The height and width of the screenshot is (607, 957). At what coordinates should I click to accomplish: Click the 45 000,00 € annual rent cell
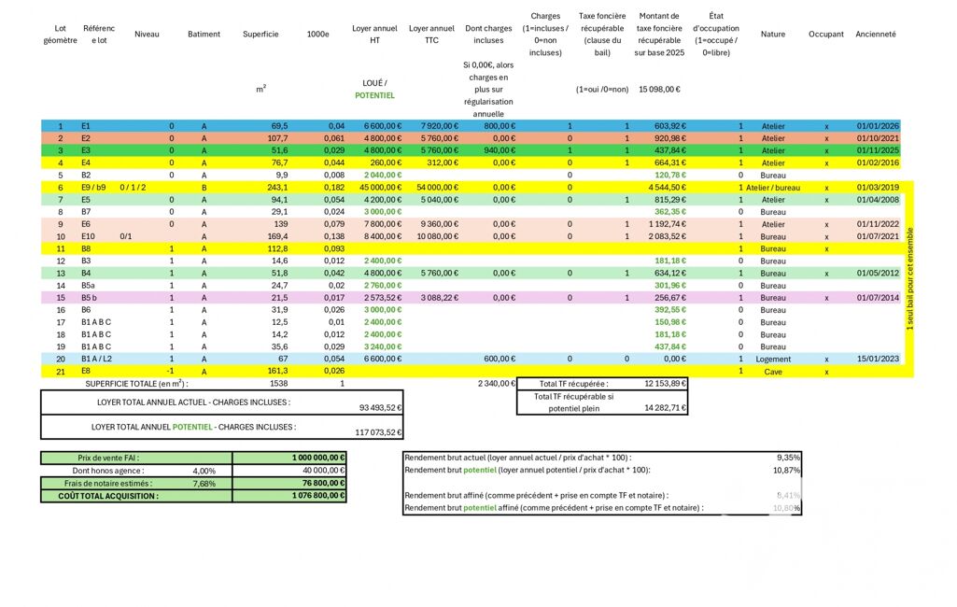pyautogui.click(x=377, y=187)
